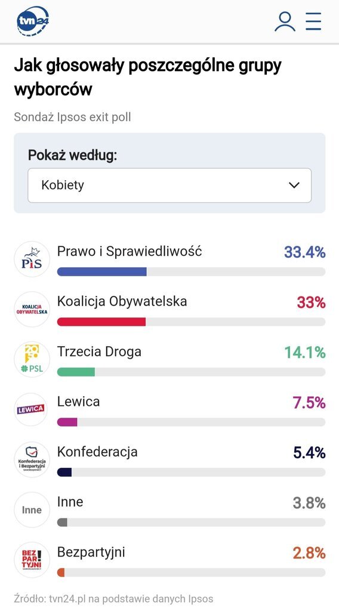This screenshot has height=611, width=339.
Task: Click the Koalicja Obywatelska party name
Action: (x=122, y=301)
